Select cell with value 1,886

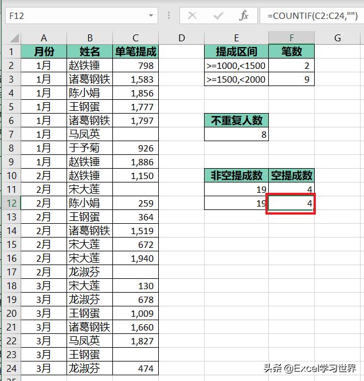[135, 162]
